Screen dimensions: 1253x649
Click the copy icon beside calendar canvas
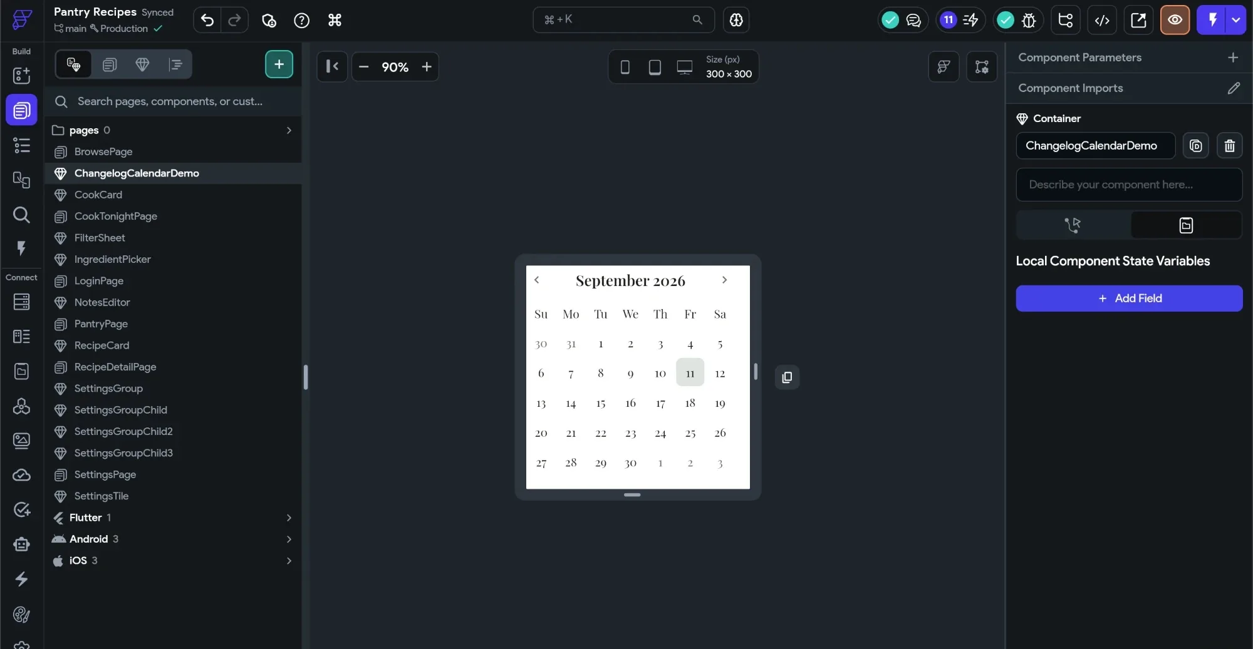click(788, 377)
